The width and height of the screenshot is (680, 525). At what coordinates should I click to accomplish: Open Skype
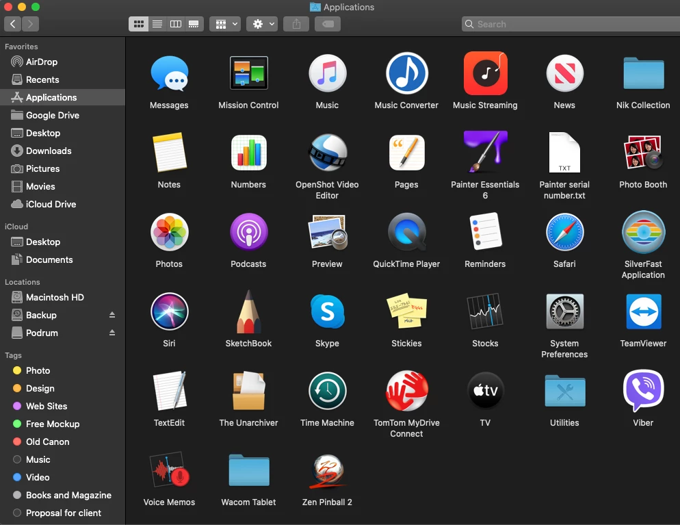click(328, 311)
